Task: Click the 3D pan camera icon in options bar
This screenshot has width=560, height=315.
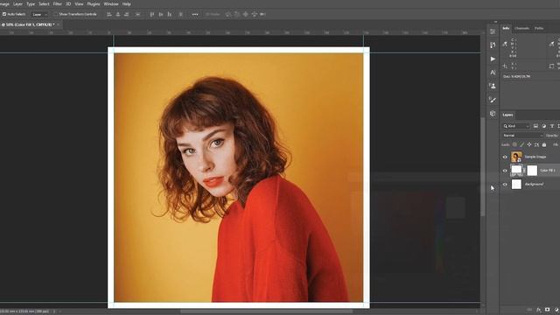Action: pyautogui.click(x=245, y=14)
